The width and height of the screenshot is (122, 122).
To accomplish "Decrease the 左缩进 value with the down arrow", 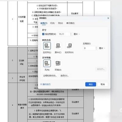I will pos(96,49).
